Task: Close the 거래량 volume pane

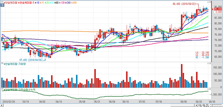Action: pos(210,64)
